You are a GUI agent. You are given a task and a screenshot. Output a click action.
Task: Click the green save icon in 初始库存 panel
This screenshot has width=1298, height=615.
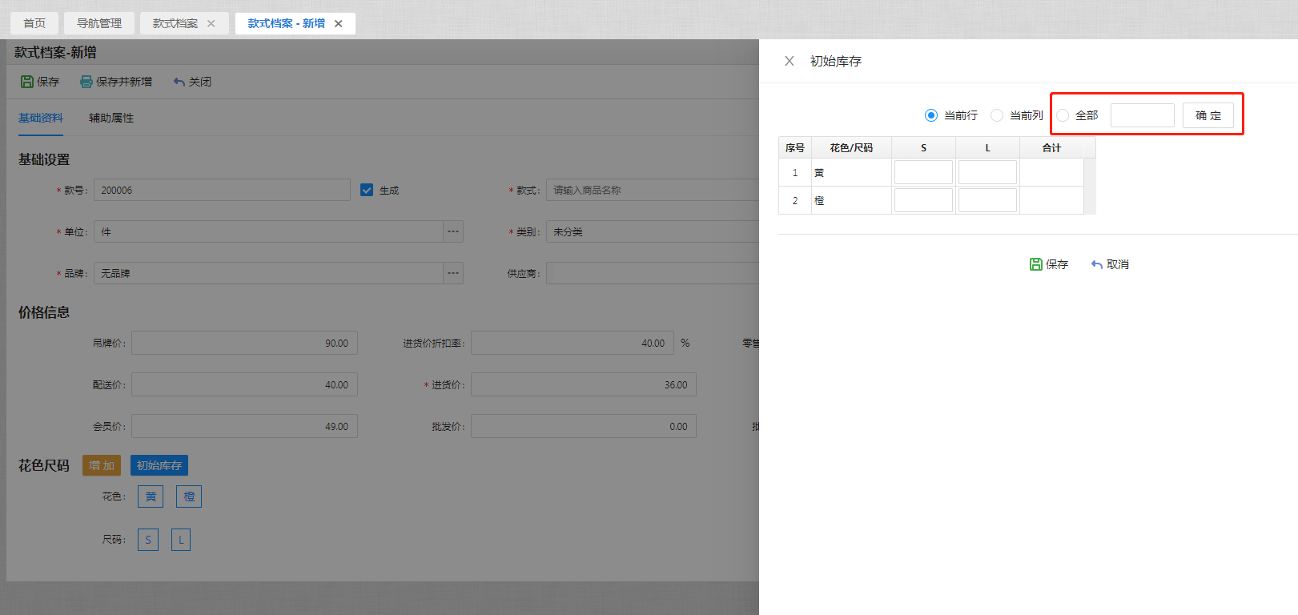1035,264
